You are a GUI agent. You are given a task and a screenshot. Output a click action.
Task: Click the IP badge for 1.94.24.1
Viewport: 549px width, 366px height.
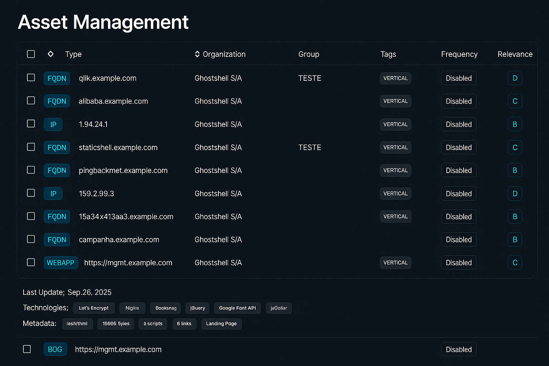tap(53, 124)
